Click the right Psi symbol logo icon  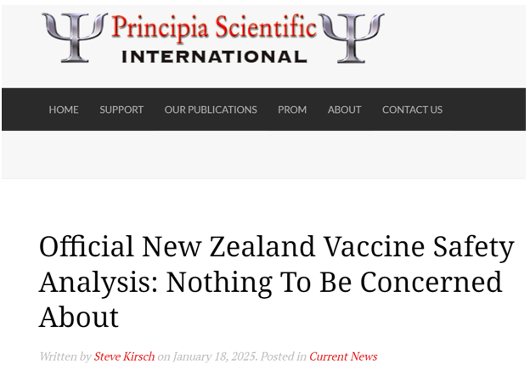[x=352, y=36]
